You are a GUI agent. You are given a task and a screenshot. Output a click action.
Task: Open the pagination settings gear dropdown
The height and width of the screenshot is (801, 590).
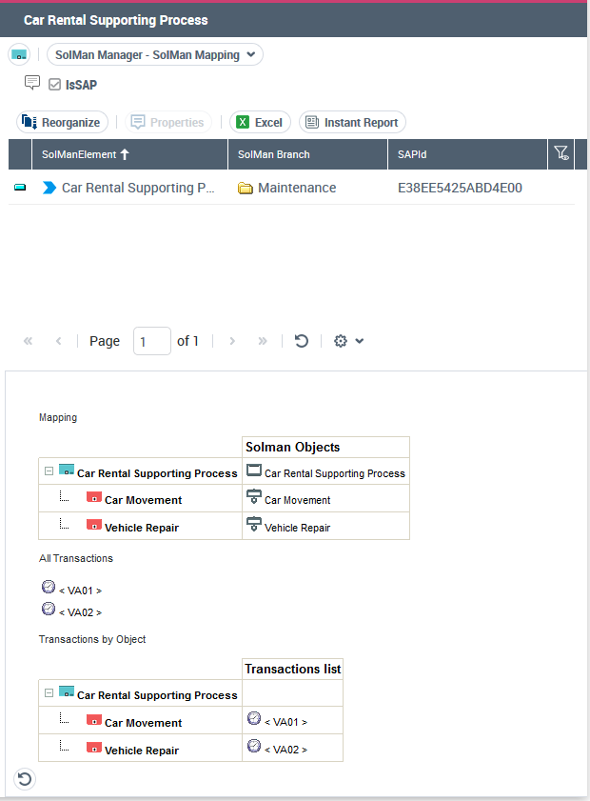348,341
